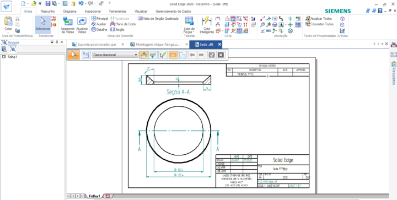Select the Cota Inteligente dimension tool
The image size is (397, 200).
tap(207, 25)
